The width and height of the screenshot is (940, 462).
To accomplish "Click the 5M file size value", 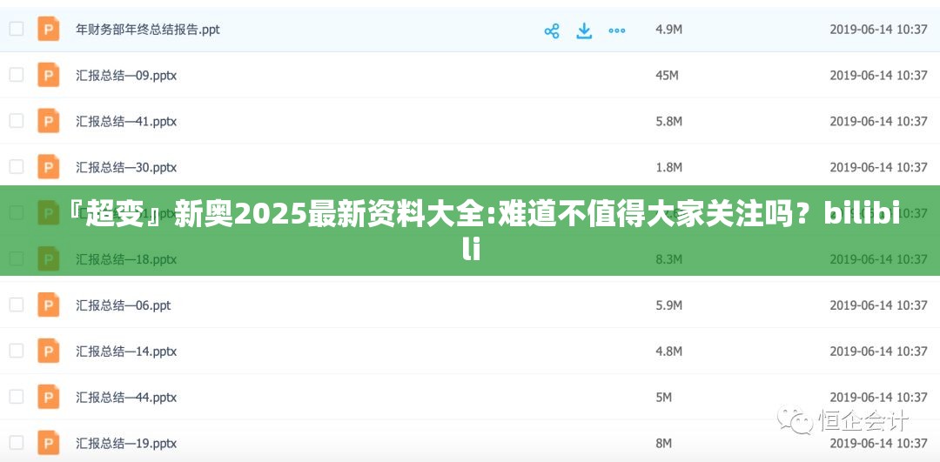I will [x=663, y=398].
